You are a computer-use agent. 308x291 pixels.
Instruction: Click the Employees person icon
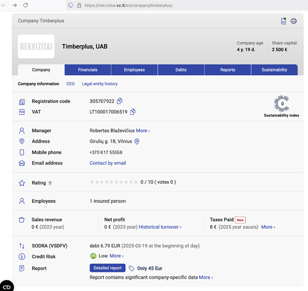tap(22, 201)
